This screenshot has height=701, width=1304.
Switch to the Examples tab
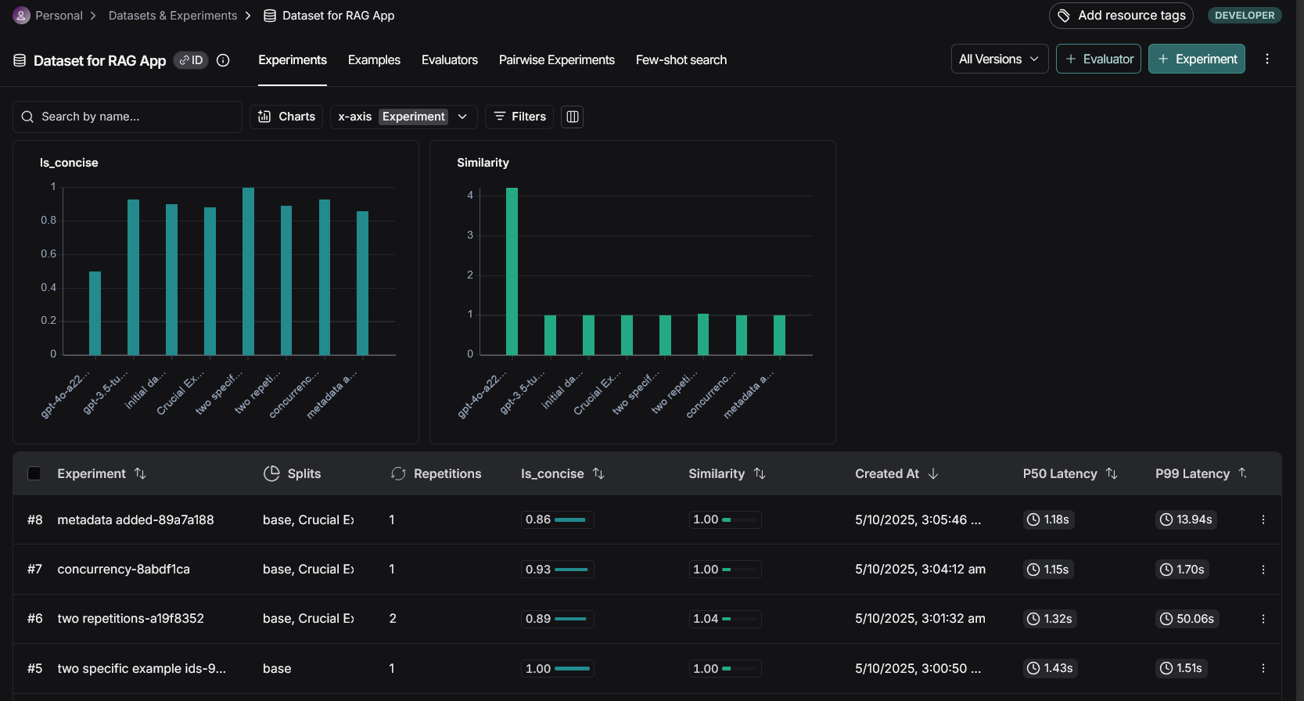coord(374,60)
